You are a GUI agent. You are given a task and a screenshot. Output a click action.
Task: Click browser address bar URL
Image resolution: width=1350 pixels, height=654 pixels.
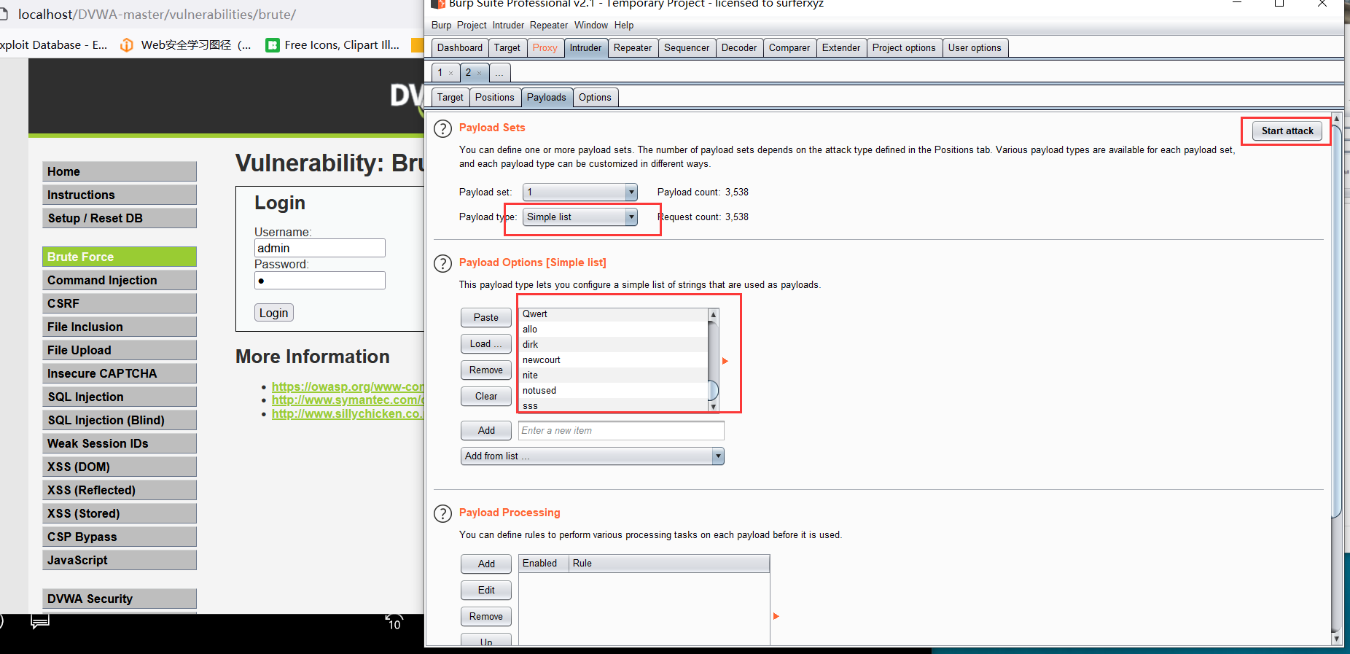pos(157,15)
